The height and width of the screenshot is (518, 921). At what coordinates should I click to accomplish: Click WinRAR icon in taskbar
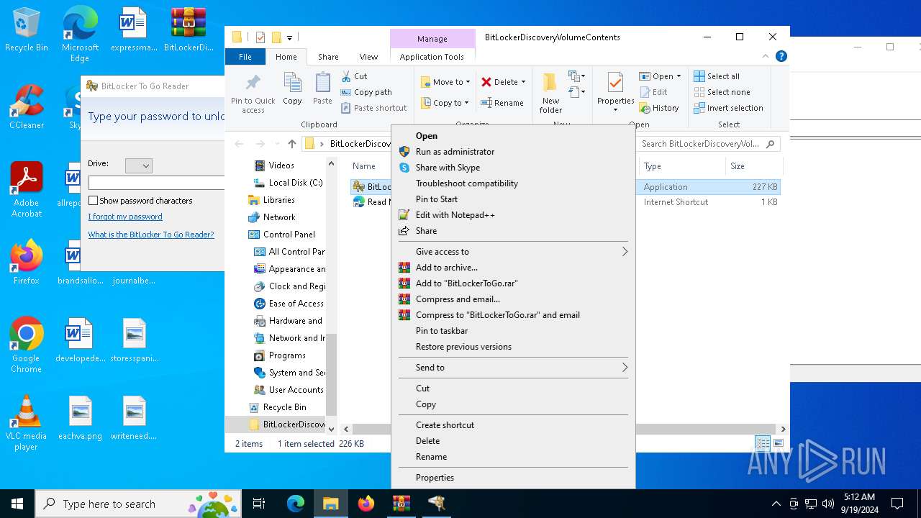[x=401, y=504]
